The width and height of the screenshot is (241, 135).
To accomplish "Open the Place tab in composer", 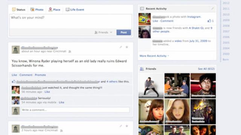I will coord(54,9).
